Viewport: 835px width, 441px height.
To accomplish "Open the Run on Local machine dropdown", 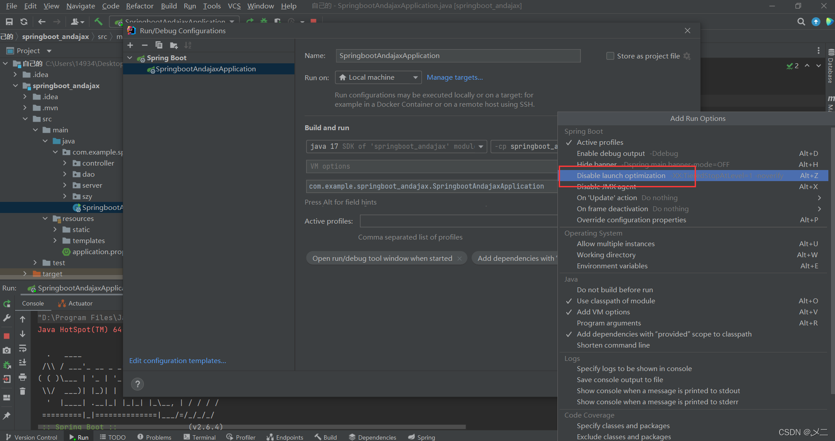I will 378,77.
